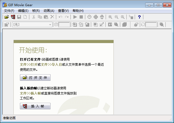Open the 文件(F) menu
Viewport: 174px width, 123px height.
click(9, 11)
